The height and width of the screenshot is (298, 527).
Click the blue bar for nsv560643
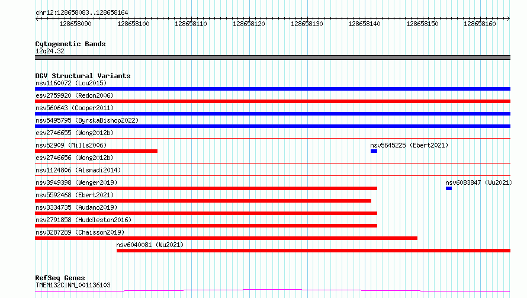[272, 114]
